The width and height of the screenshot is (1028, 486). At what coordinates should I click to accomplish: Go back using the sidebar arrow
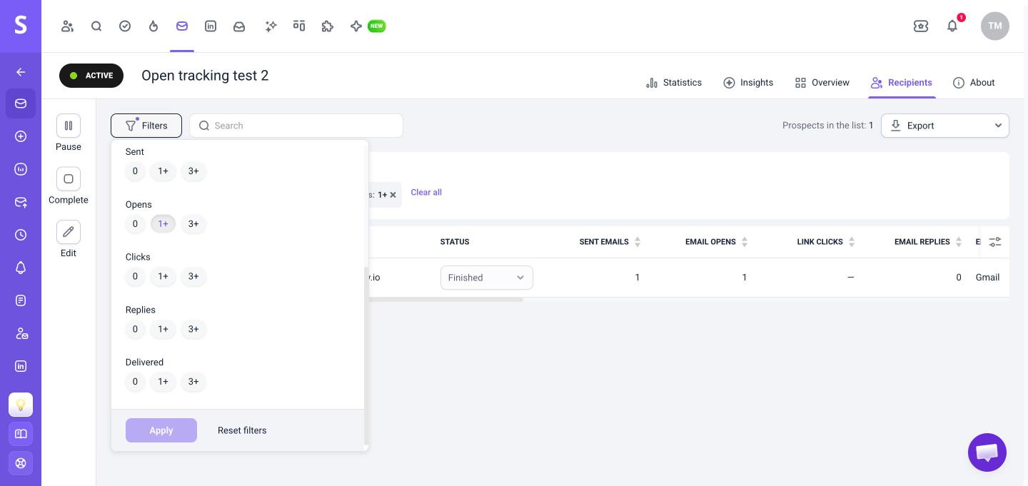(21, 72)
